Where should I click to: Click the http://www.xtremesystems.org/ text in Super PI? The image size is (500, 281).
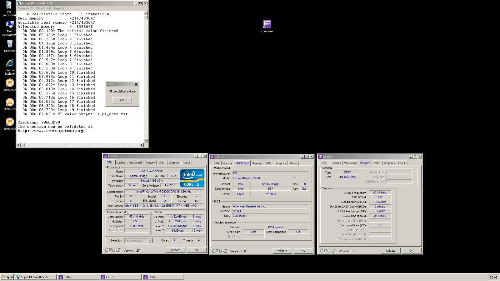52,131
